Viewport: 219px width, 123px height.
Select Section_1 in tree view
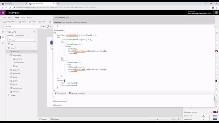coord(16,92)
